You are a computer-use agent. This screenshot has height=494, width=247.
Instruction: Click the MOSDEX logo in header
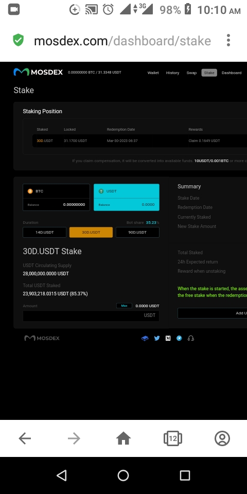(x=38, y=73)
